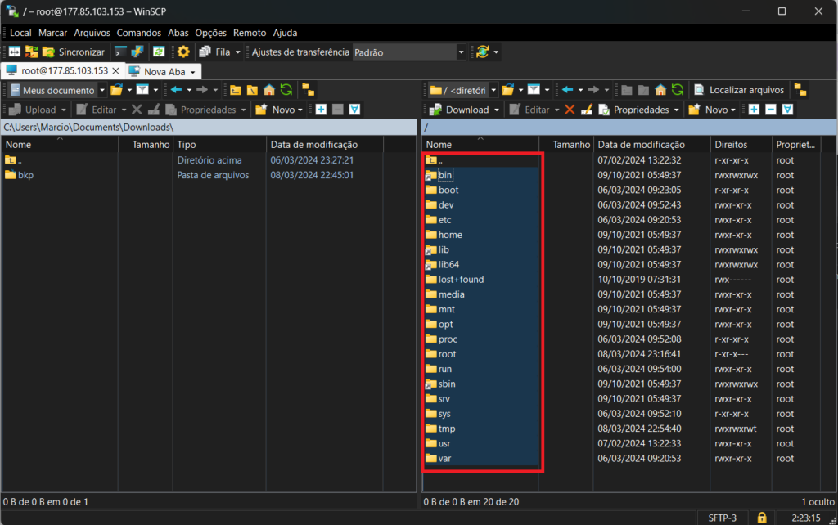The height and width of the screenshot is (525, 838).
Task: Rename selected remote file icon
Action: coord(586,110)
